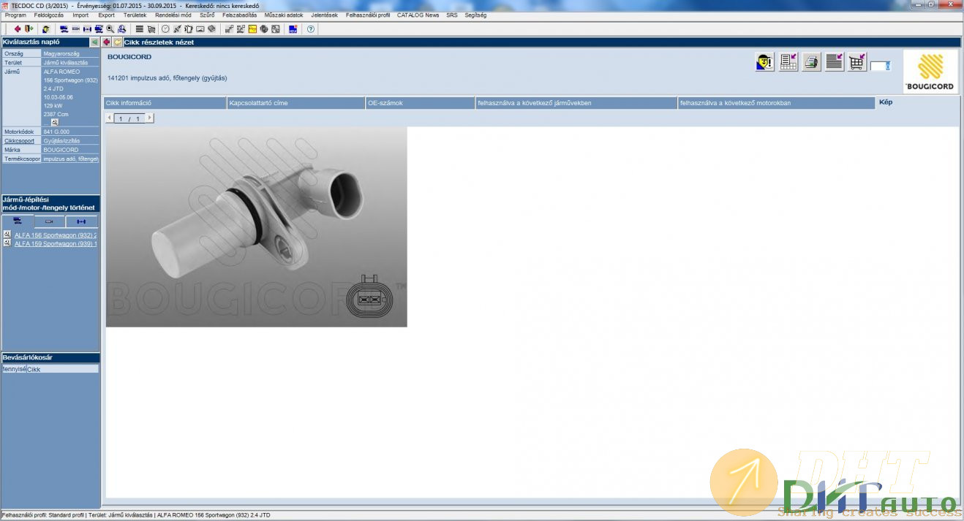Image resolution: width=964 pixels, height=521 pixels.
Task: Click the red back arrow in main toolbar
Action: tap(17, 29)
